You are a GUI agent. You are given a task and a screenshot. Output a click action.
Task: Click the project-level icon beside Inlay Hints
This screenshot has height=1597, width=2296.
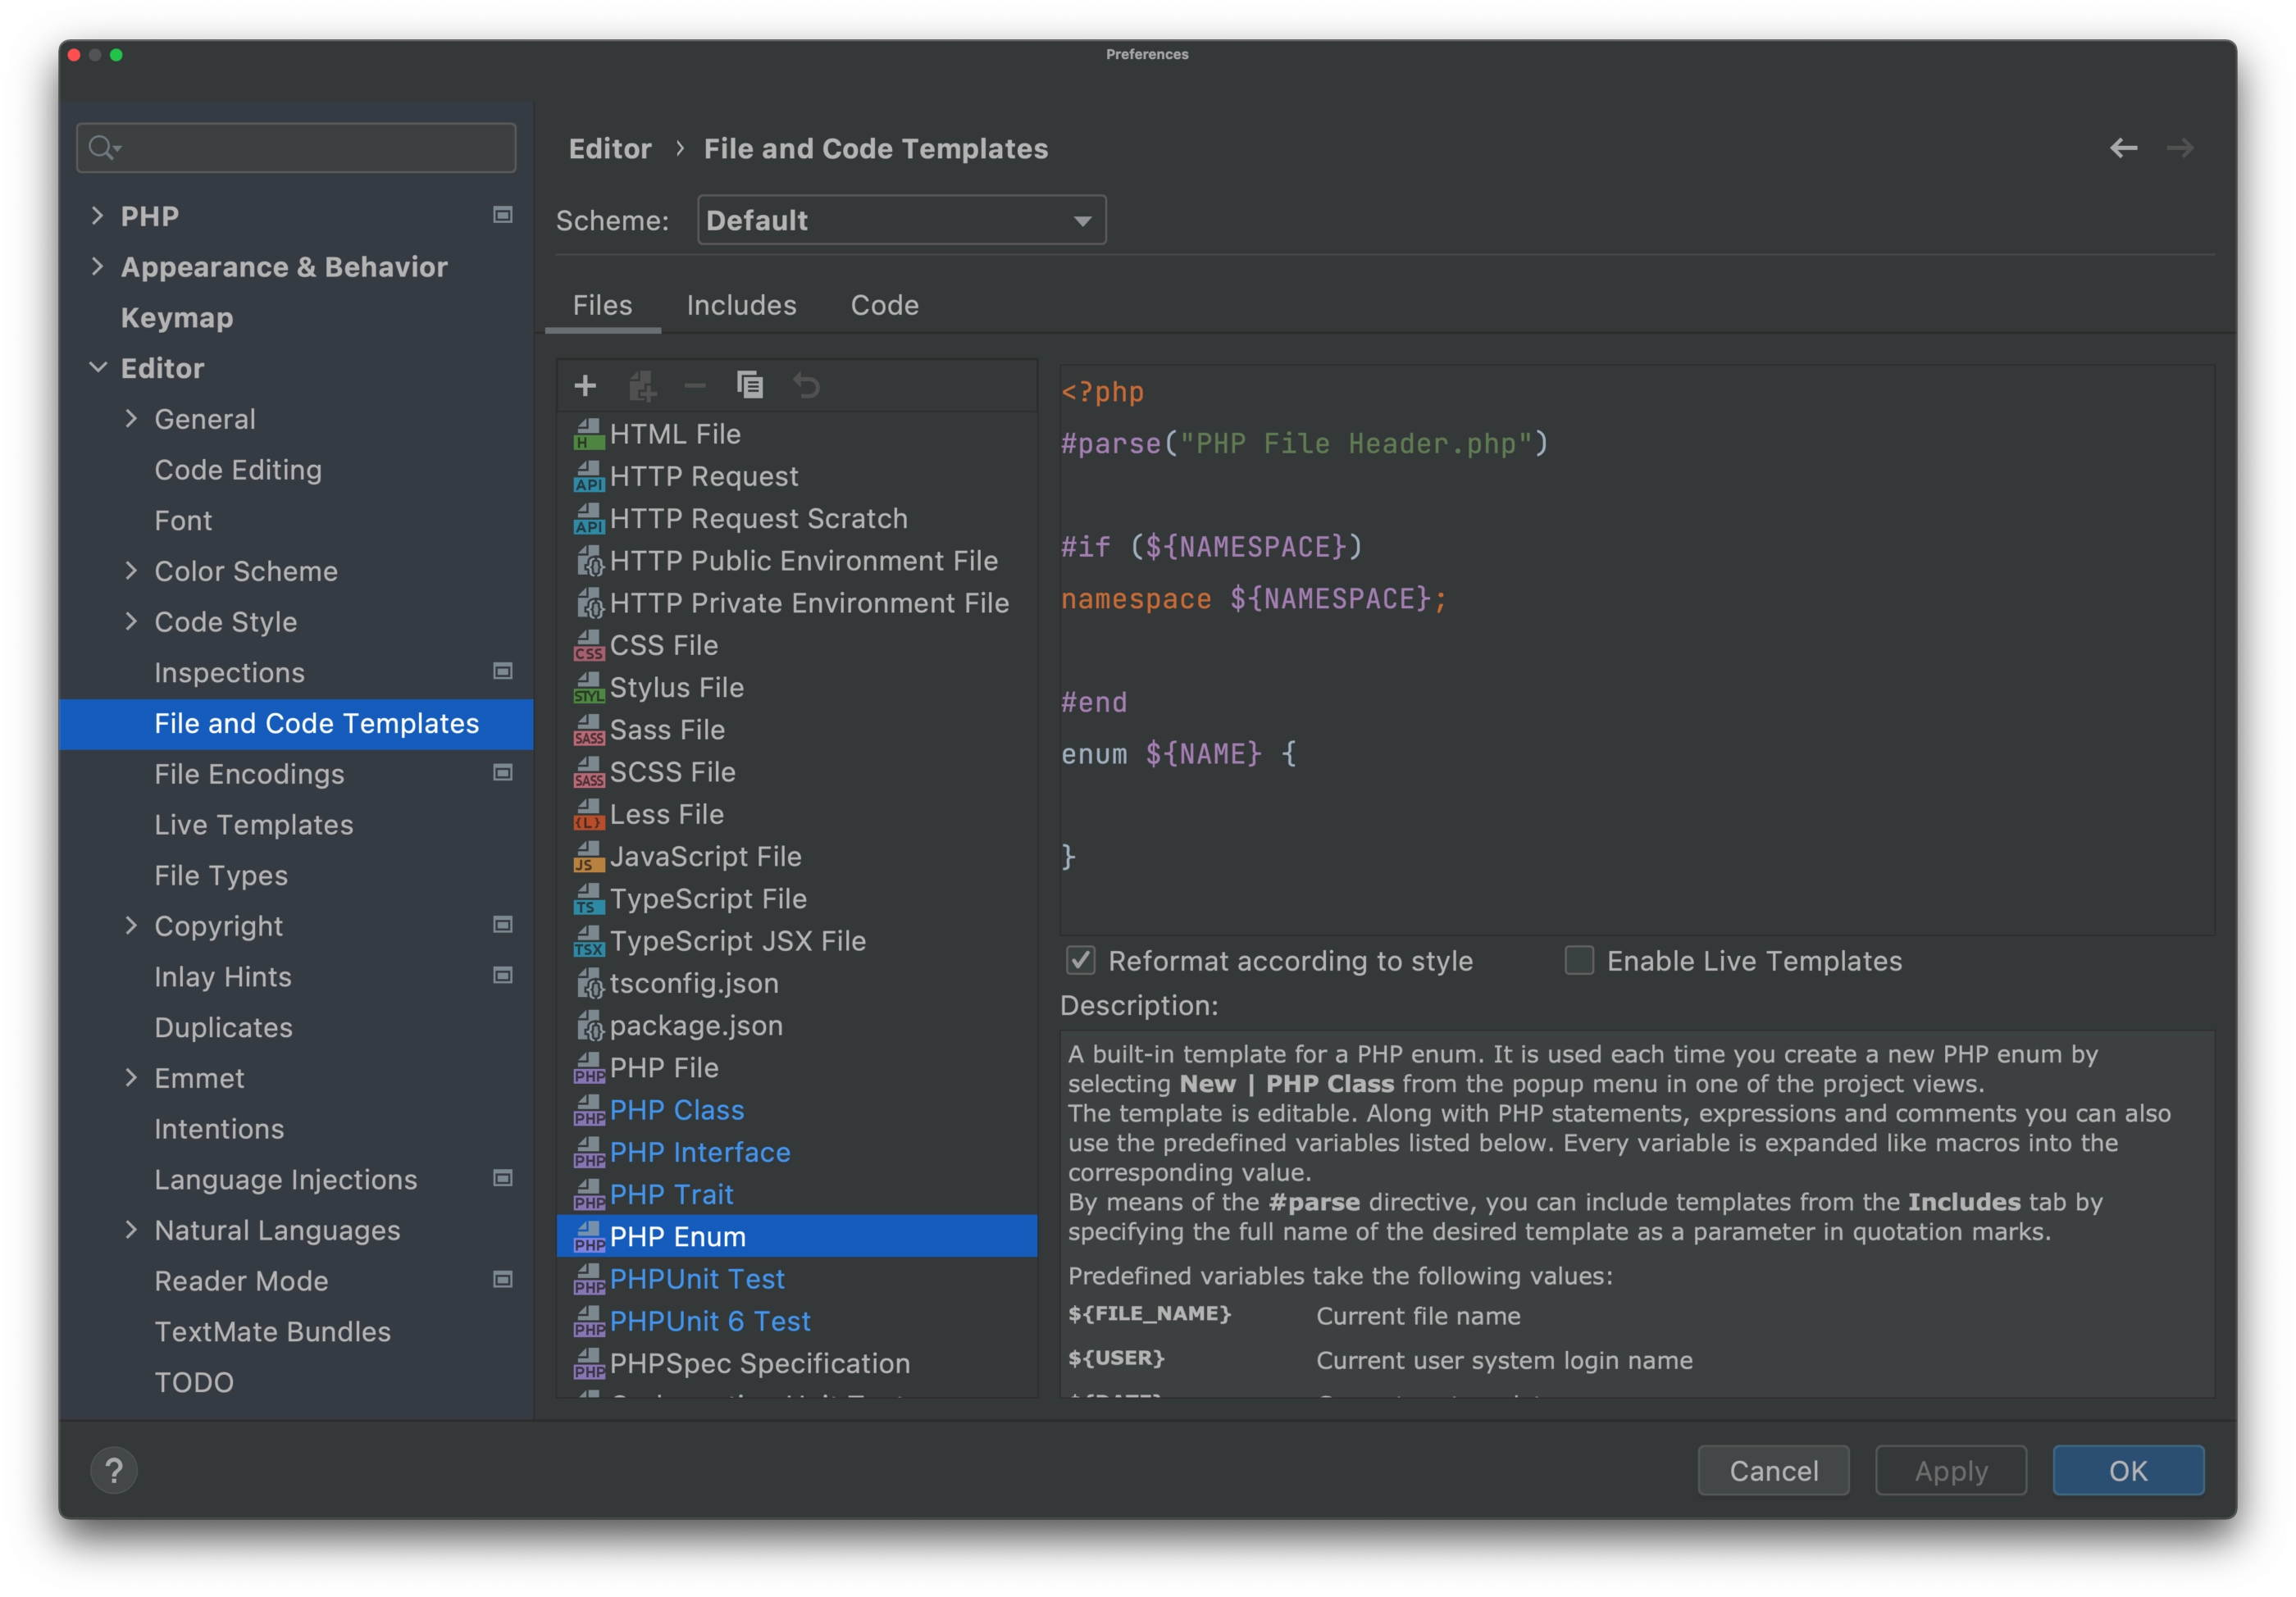pyautogui.click(x=503, y=975)
